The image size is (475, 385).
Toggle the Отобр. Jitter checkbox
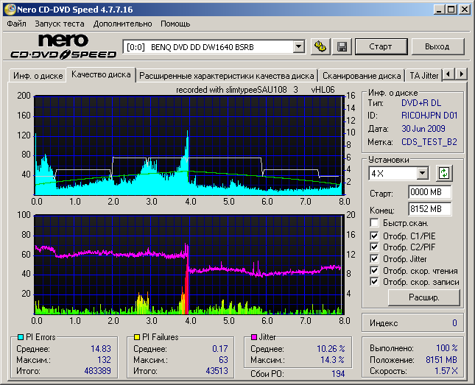pyautogui.click(x=374, y=258)
